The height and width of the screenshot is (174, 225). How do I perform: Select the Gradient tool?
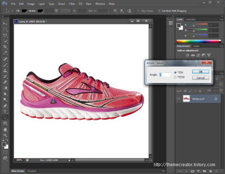pos(5,88)
